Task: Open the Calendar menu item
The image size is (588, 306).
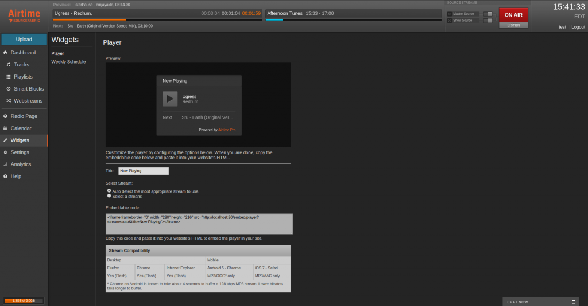Action: [21, 128]
